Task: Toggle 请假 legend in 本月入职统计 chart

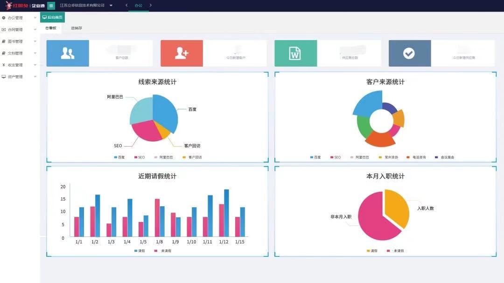Action: tap(372, 251)
